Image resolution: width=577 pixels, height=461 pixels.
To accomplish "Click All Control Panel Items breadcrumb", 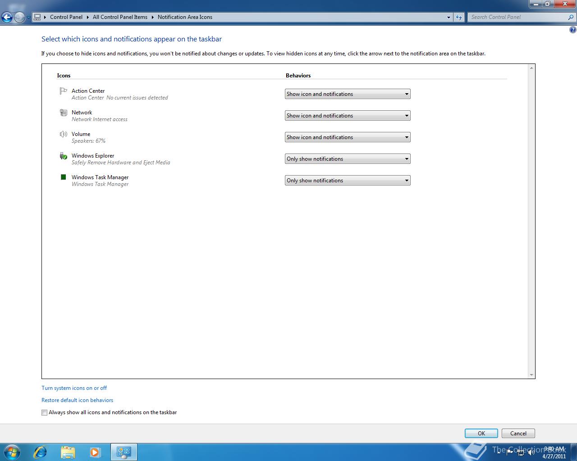I will pos(120,17).
